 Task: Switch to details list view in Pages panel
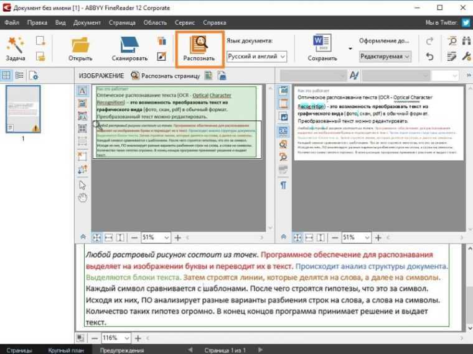[19, 75]
